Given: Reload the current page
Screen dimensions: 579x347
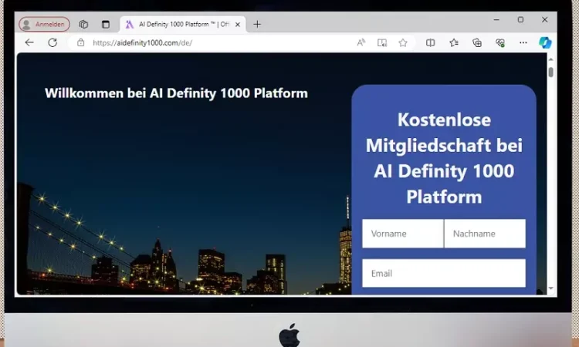Looking at the screenshot, I should (52, 42).
